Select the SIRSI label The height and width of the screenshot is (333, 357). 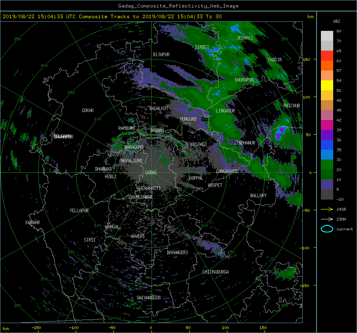pyautogui.click(x=90, y=240)
